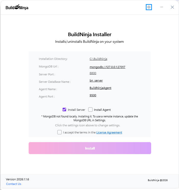Click the version 2026.1.1.6 label
This screenshot has width=179, height=190.
point(17,179)
